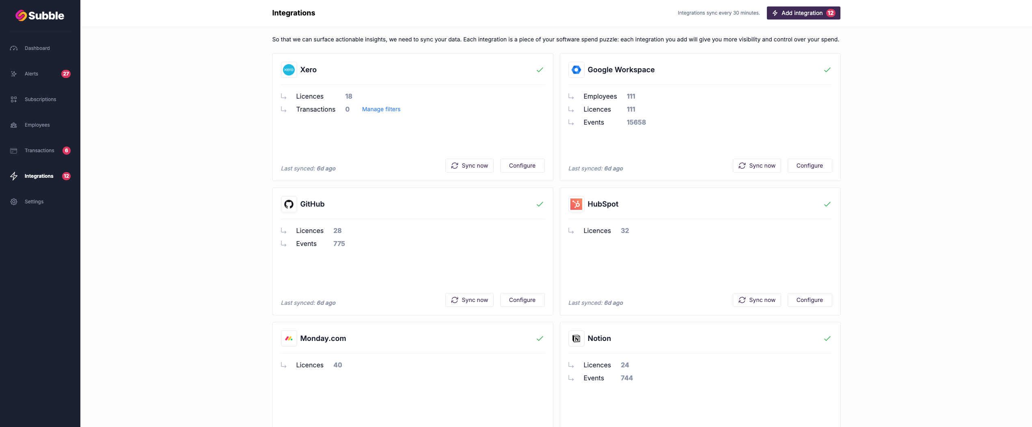Viewport: 1032px width, 427px height.
Task: Click the Monday.com card title
Action: pyautogui.click(x=323, y=339)
